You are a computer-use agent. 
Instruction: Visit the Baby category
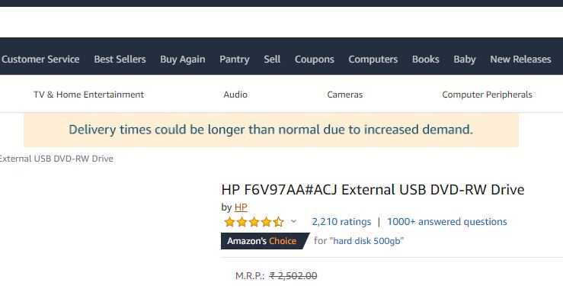[x=465, y=59]
